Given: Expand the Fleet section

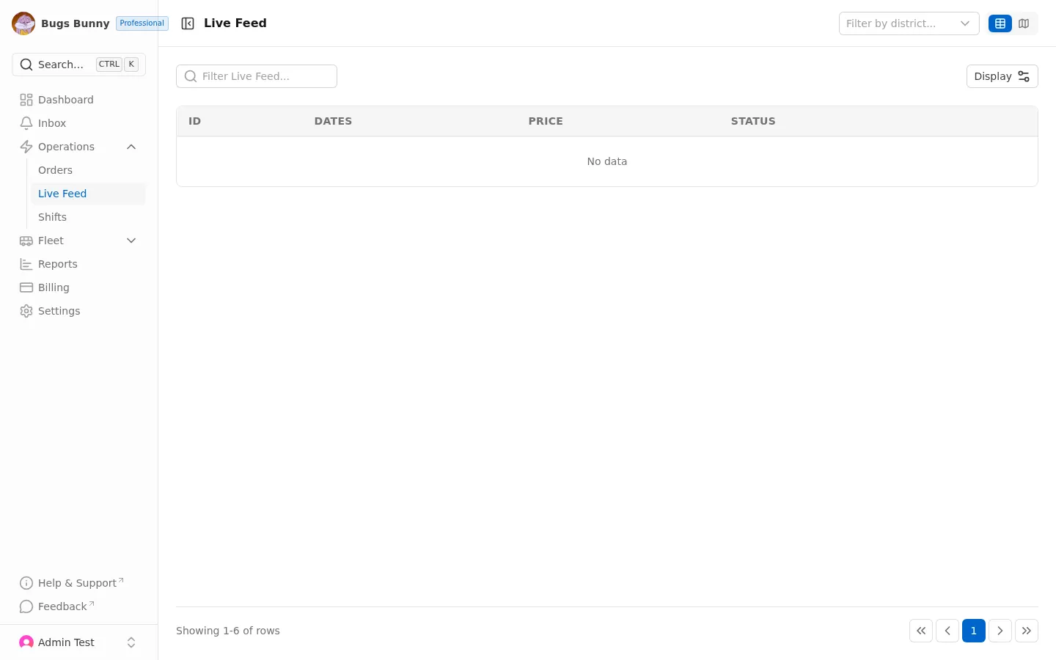Looking at the screenshot, I should tap(78, 241).
